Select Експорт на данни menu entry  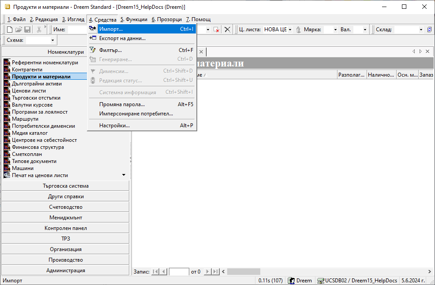(x=122, y=38)
